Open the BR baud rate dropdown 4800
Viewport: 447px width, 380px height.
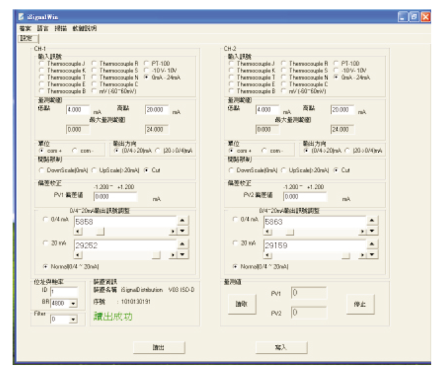coord(73,303)
